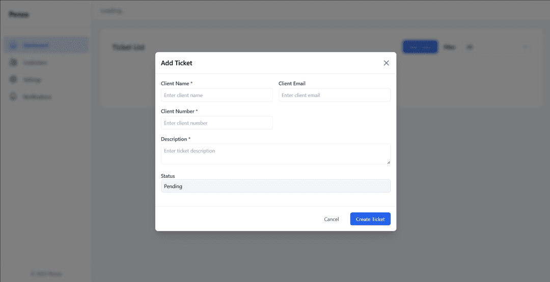
Task: Submit with the Create Ticket button
Action: (370, 219)
